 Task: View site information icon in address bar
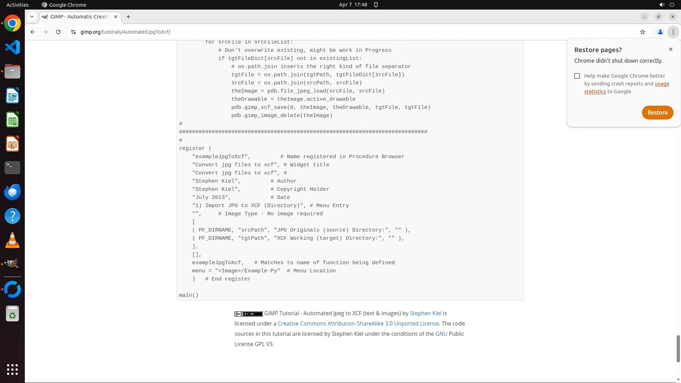tap(73, 32)
